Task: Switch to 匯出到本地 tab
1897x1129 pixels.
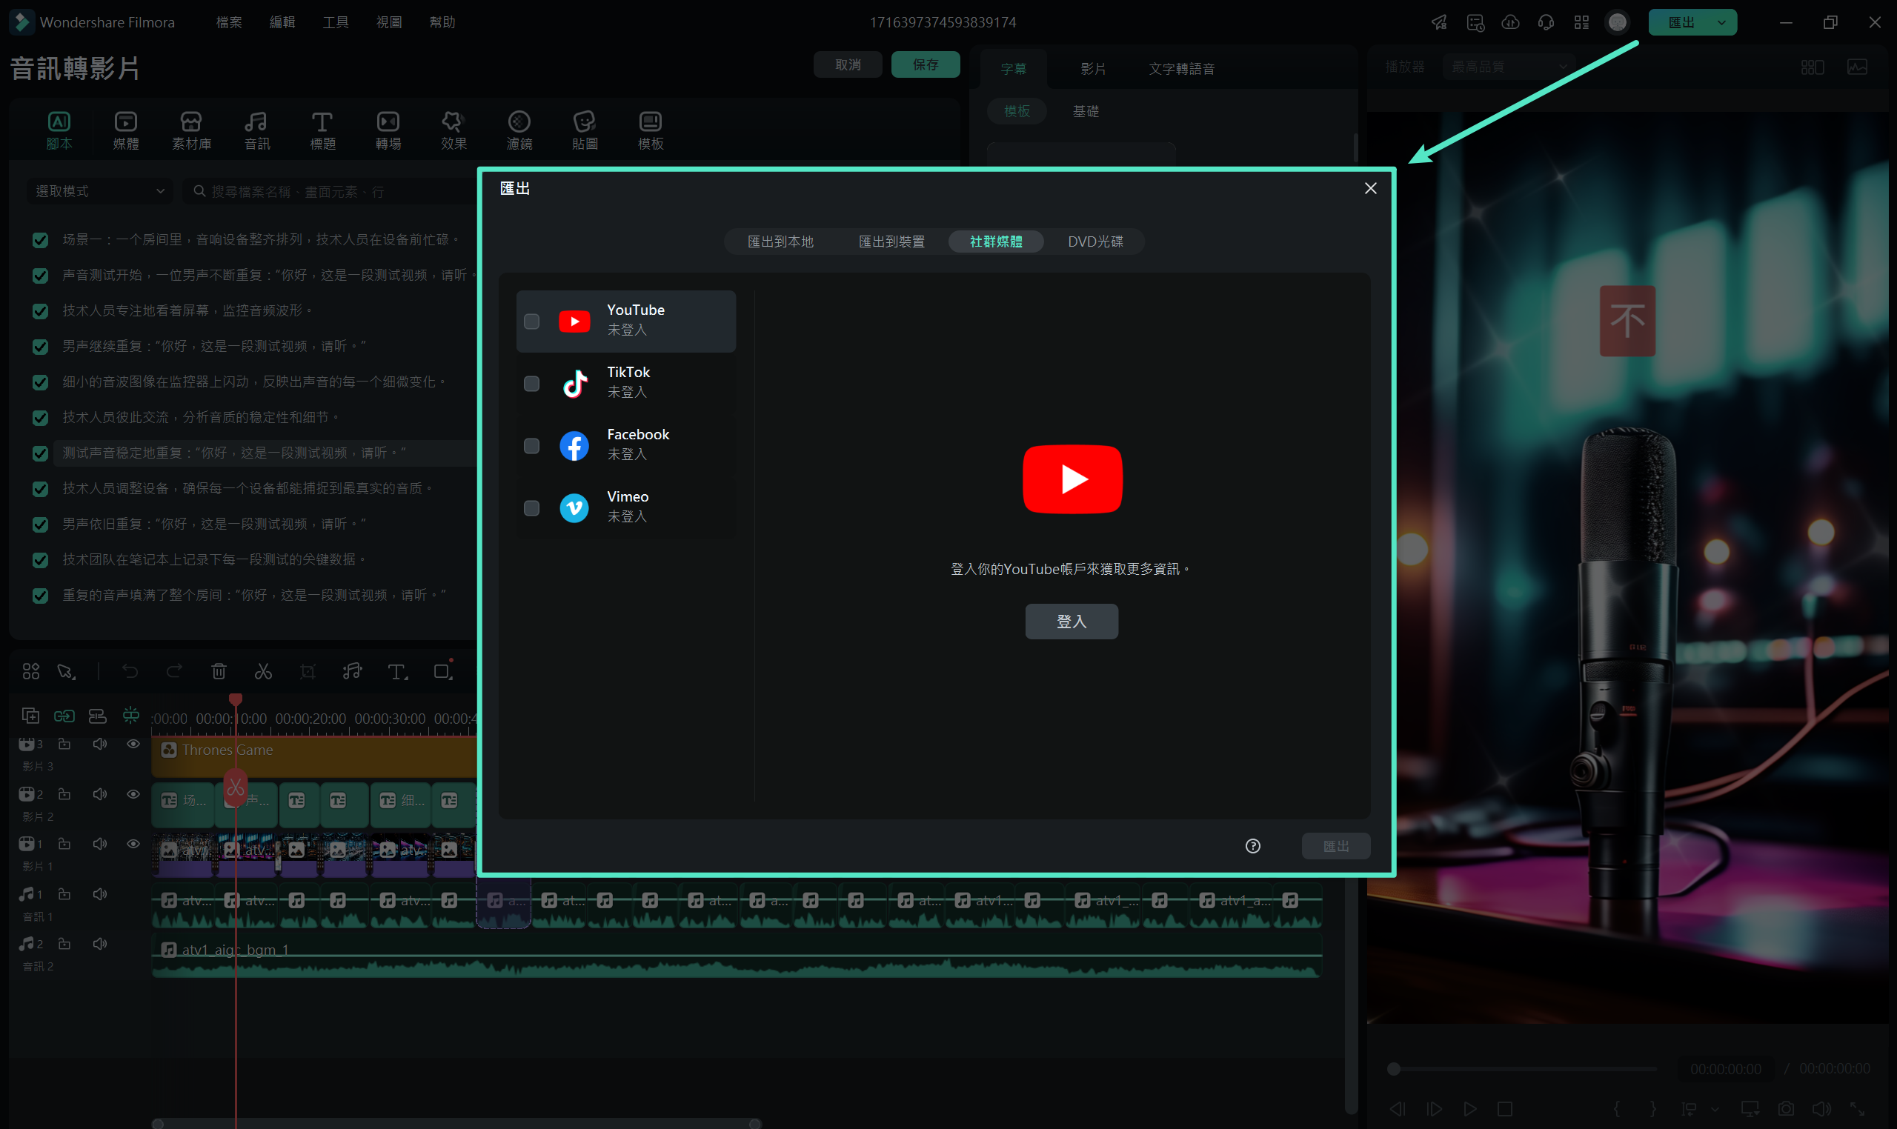Action: coord(781,242)
